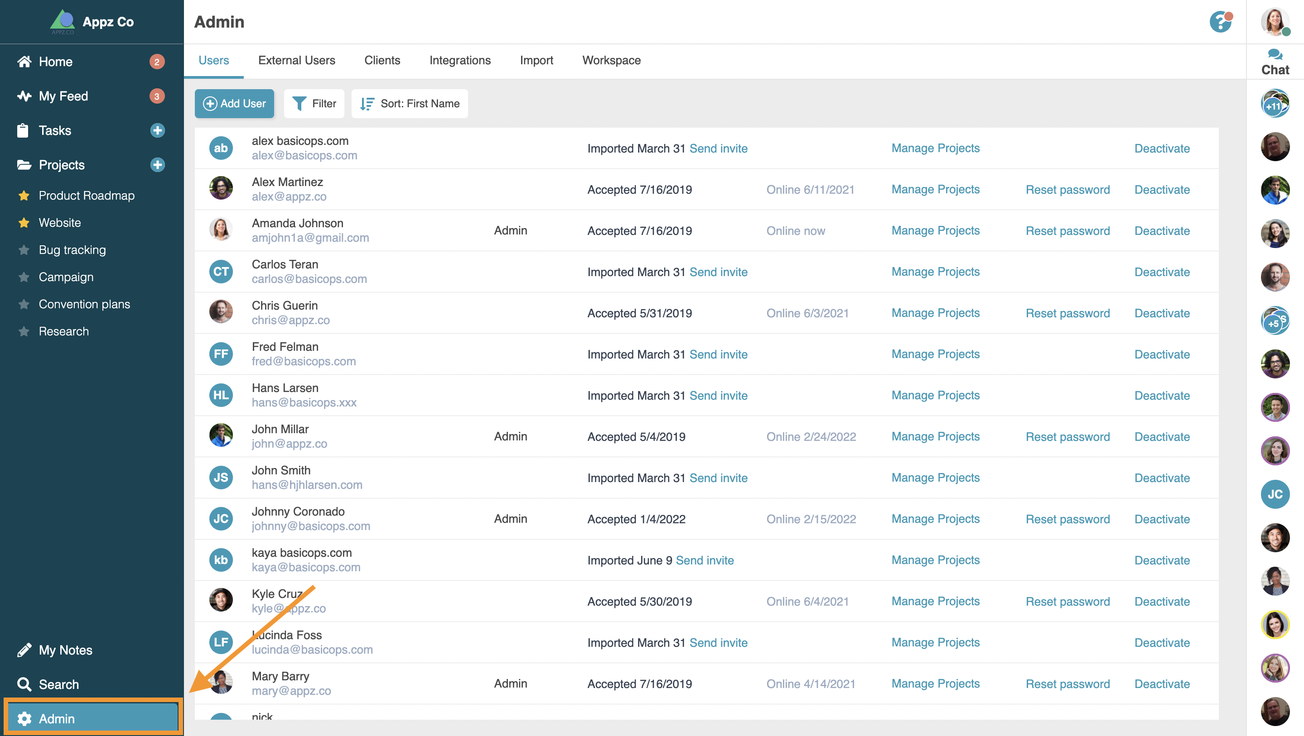Toggle the star for Research project

24,332
